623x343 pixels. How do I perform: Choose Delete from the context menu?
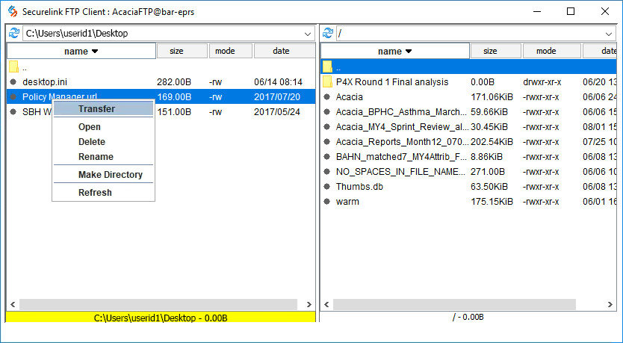point(92,142)
